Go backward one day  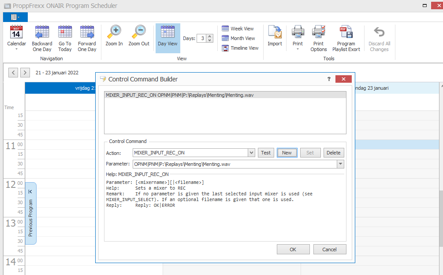(x=42, y=37)
